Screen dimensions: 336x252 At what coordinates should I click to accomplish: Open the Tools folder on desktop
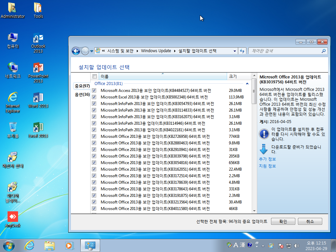38,10
